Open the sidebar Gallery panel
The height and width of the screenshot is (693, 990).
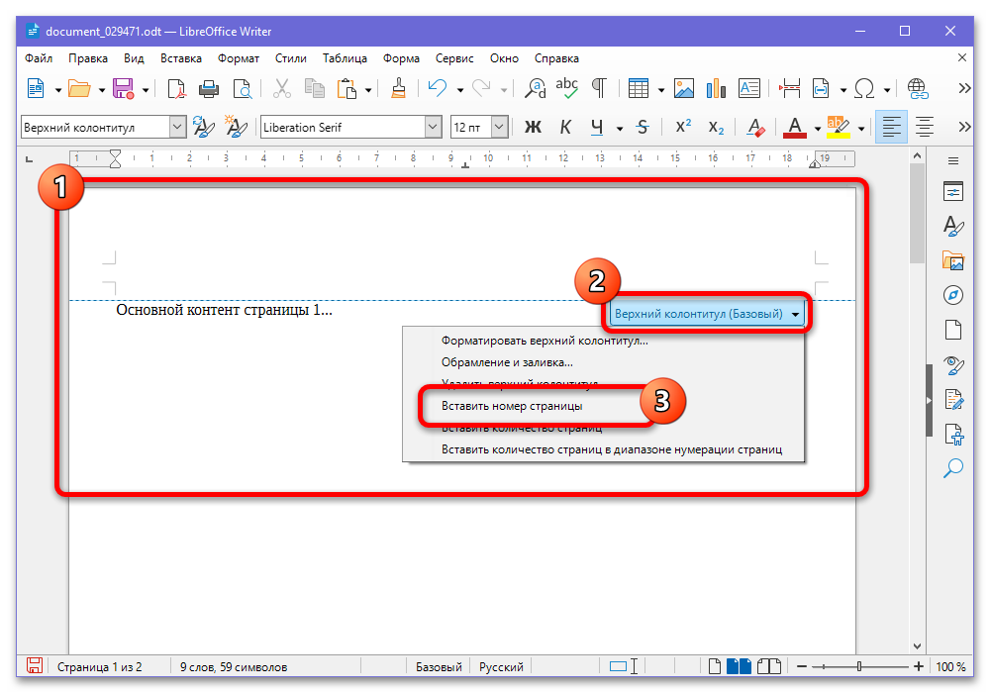(952, 260)
